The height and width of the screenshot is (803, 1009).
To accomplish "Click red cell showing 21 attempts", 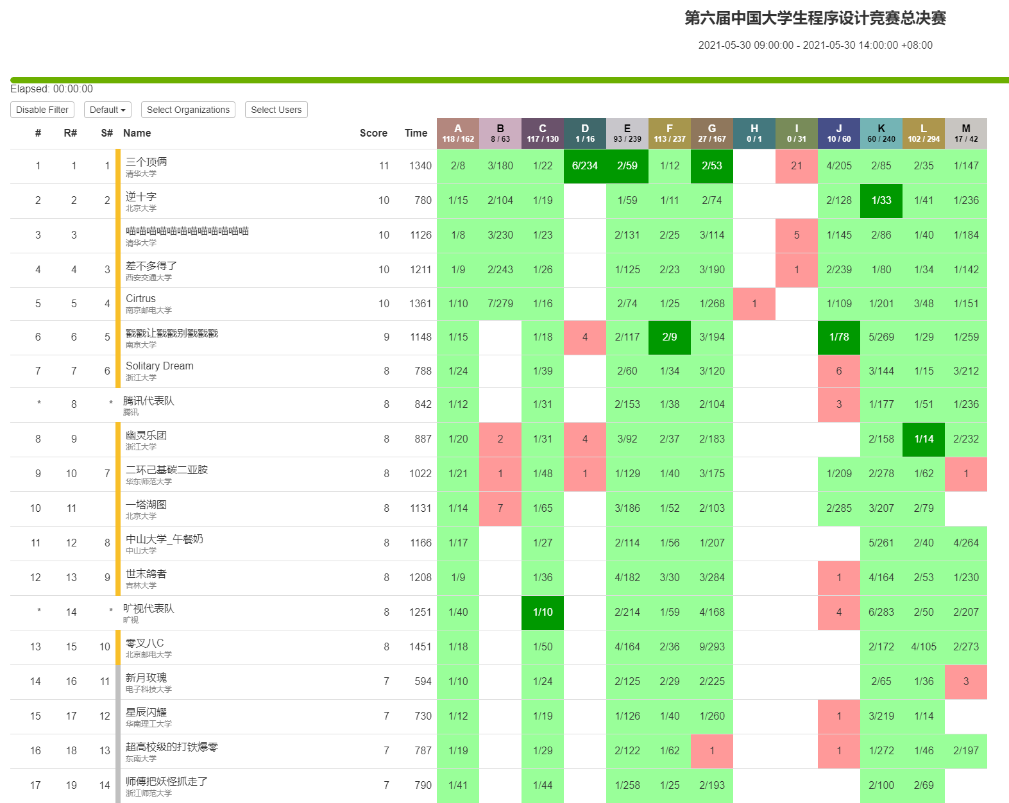I will coord(796,165).
